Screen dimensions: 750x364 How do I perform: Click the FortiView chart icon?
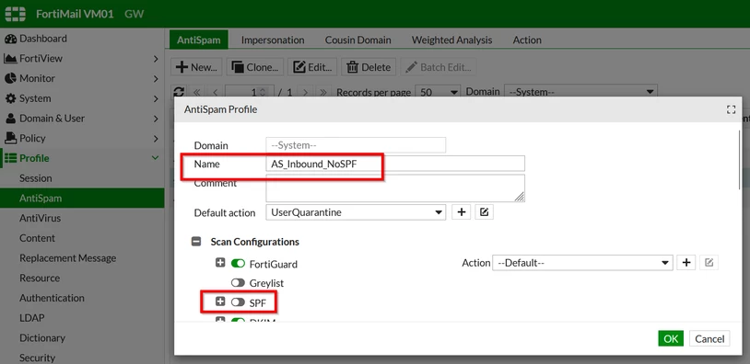click(10, 59)
